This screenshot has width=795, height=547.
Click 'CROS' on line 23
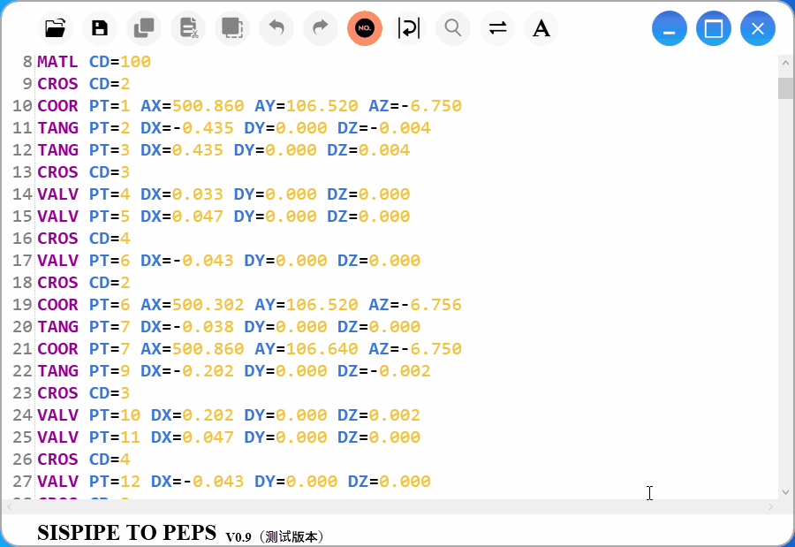pos(57,392)
